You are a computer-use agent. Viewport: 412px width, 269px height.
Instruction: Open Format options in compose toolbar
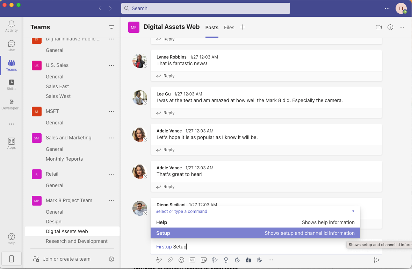(159, 260)
